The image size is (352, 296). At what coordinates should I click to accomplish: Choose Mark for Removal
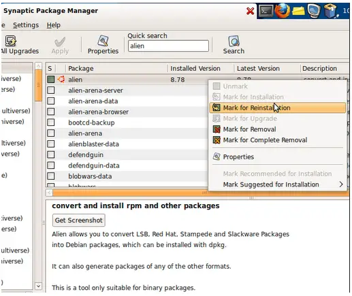(x=277, y=129)
